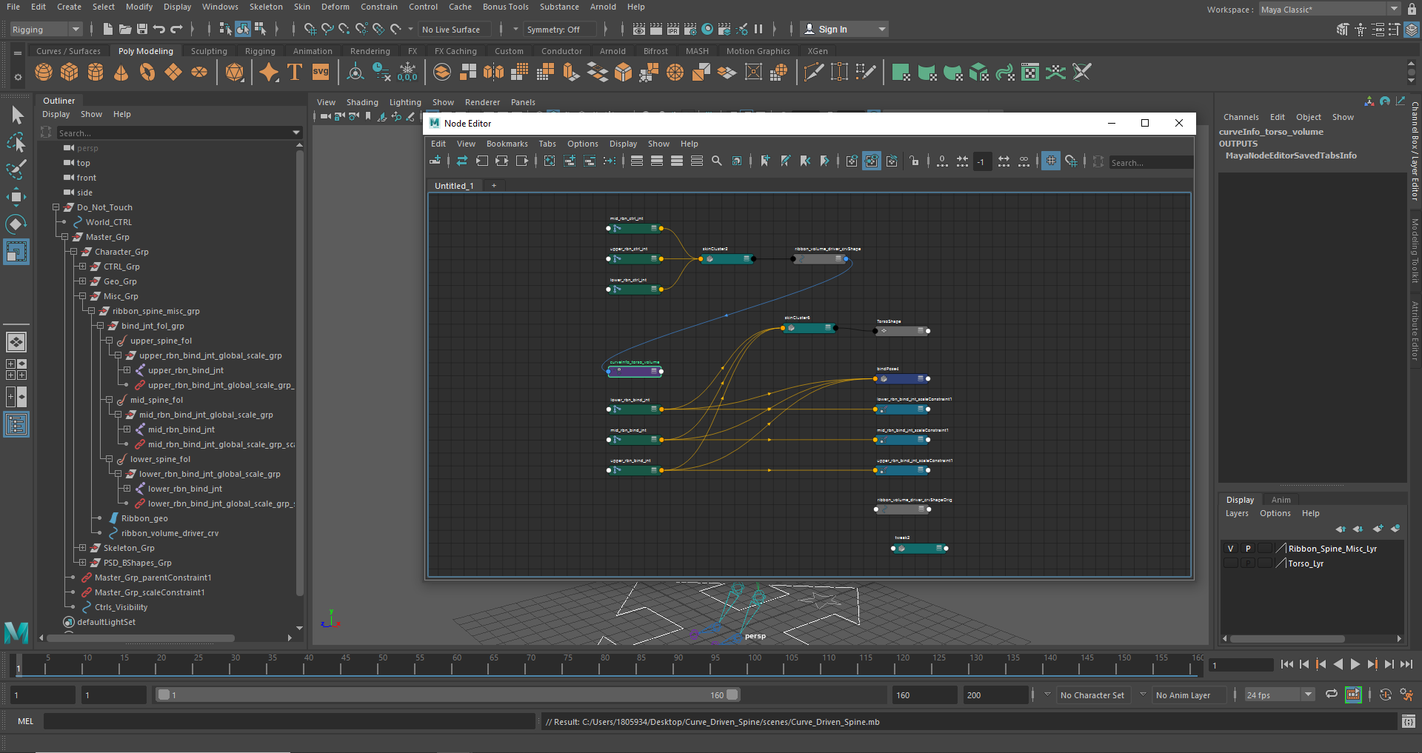Select the Rotate tool in the toolbox
This screenshot has height=753, width=1422.
tap(16, 224)
